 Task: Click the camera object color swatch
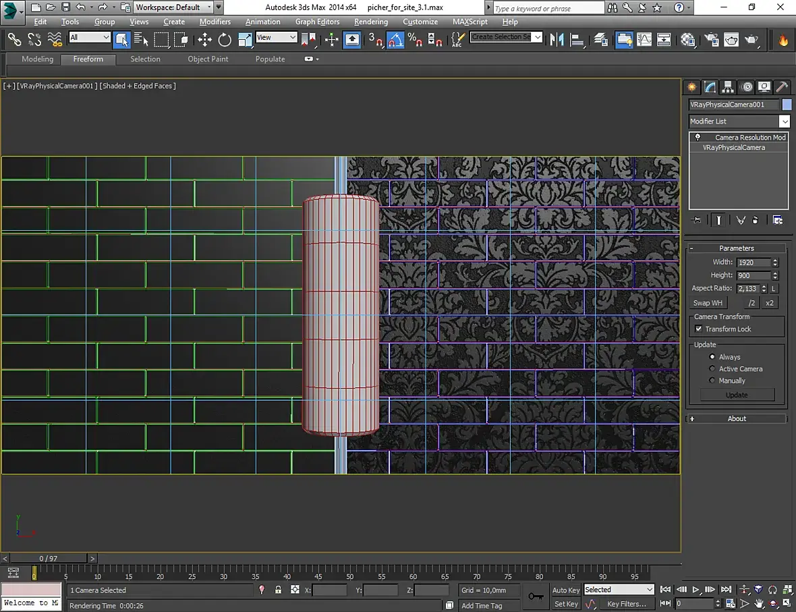click(787, 105)
